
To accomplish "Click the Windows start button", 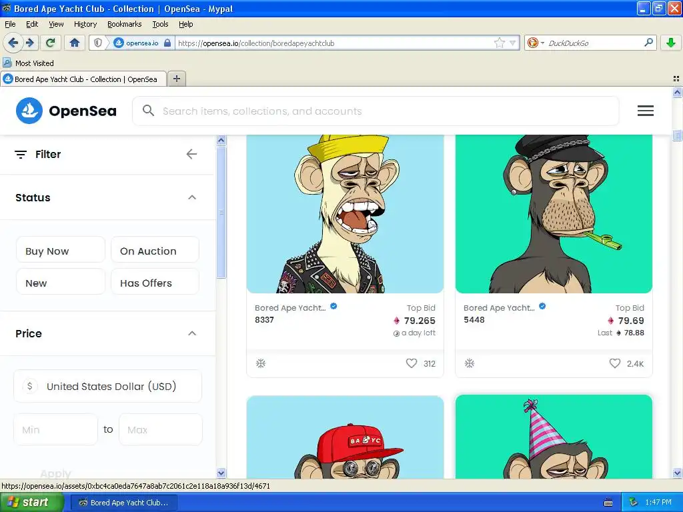I will (x=31, y=503).
